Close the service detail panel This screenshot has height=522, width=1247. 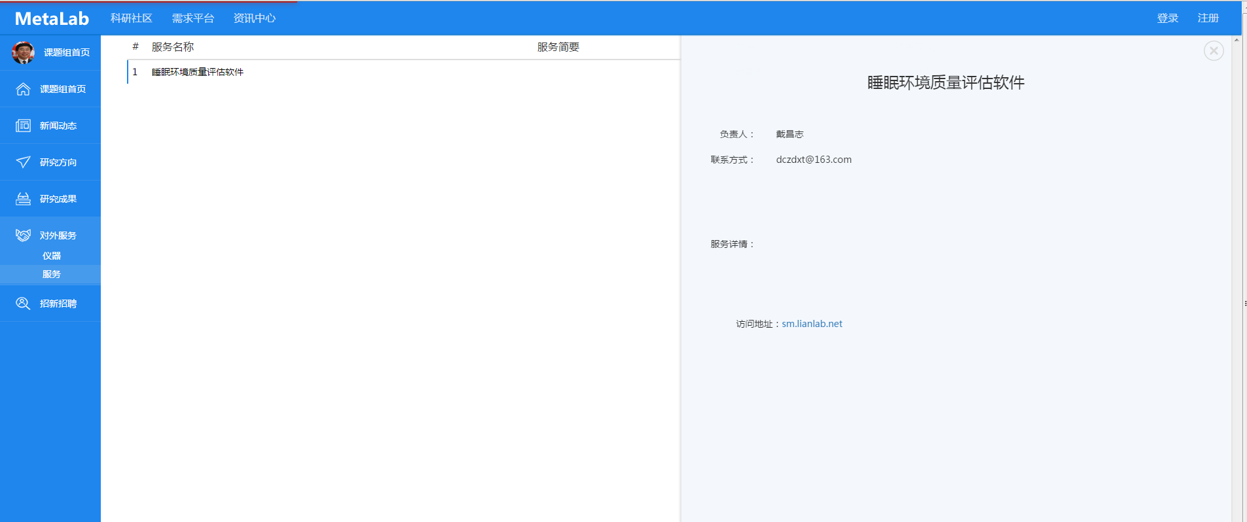1213,51
